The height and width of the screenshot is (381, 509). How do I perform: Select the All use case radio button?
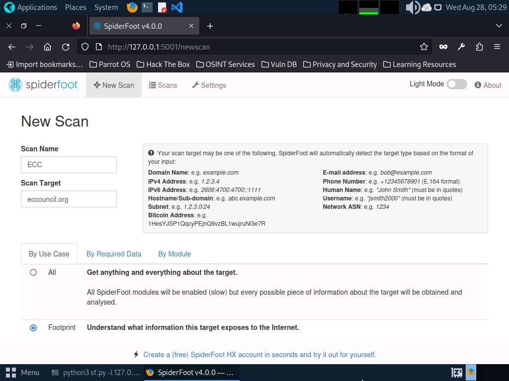point(33,272)
